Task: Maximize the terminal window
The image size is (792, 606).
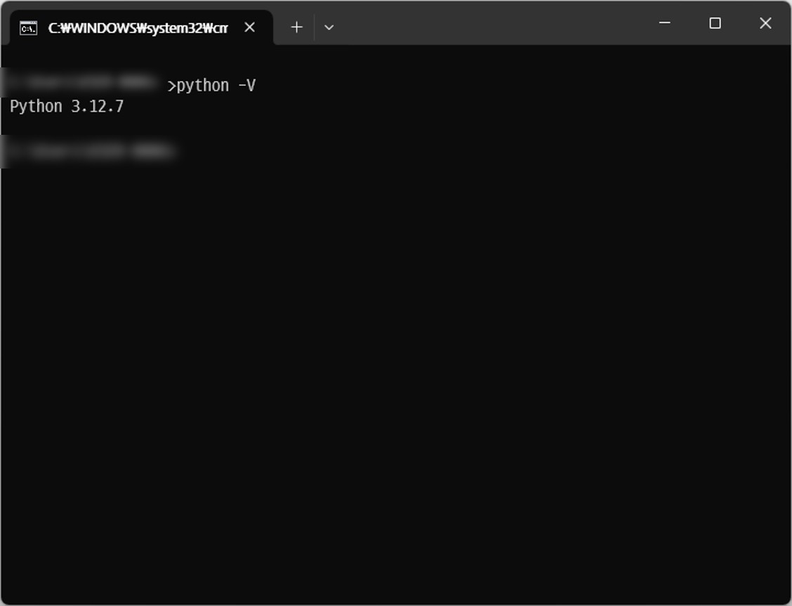Action: coord(715,23)
